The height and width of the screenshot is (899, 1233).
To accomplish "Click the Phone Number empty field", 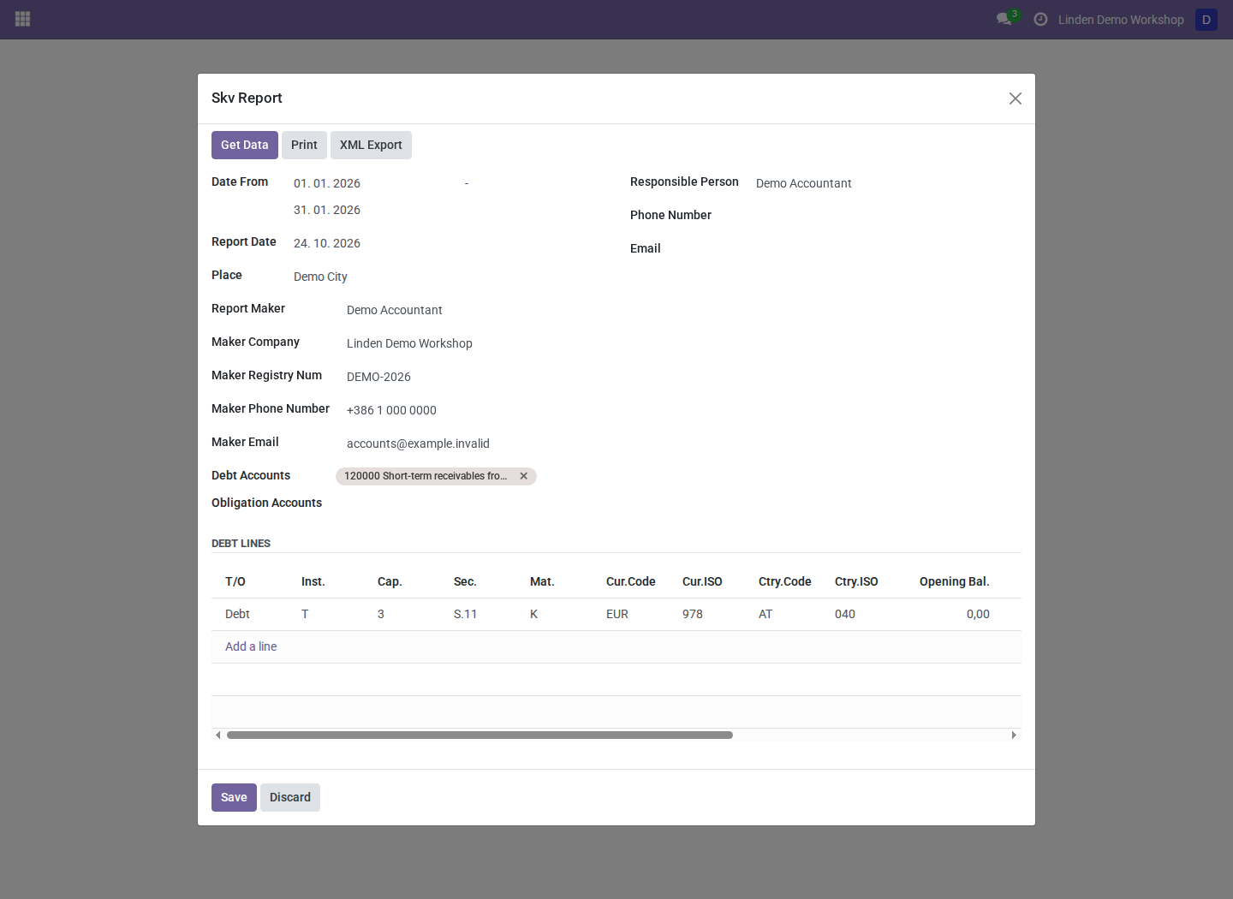I will pos(888,216).
